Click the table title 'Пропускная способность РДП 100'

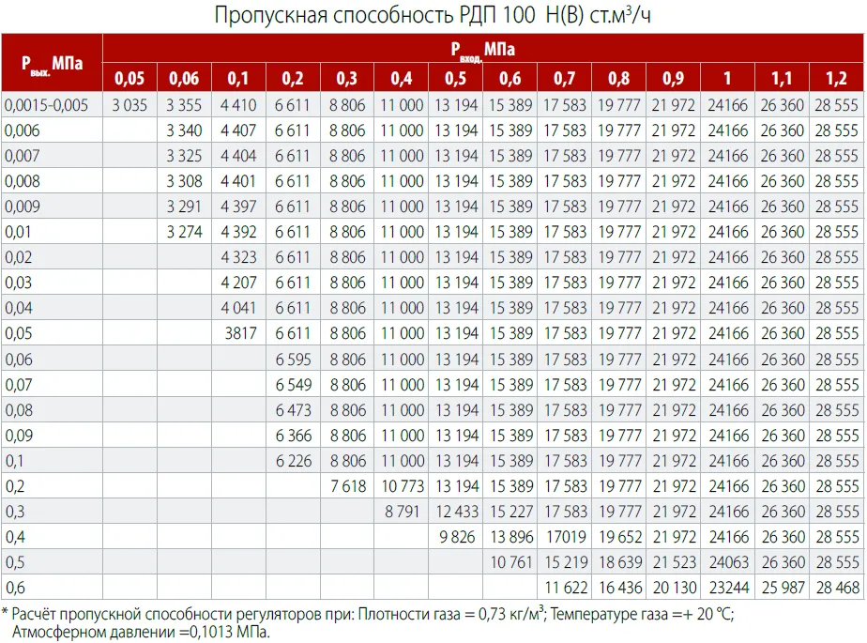pyautogui.click(x=375, y=15)
